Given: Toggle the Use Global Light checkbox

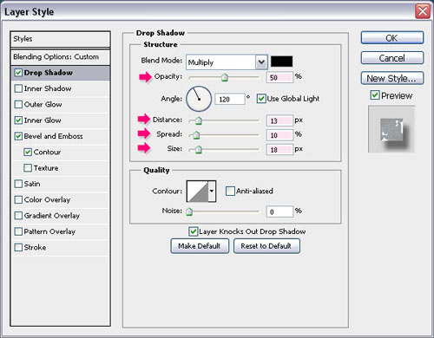Looking at the screenshot, I should pos(261,99).
